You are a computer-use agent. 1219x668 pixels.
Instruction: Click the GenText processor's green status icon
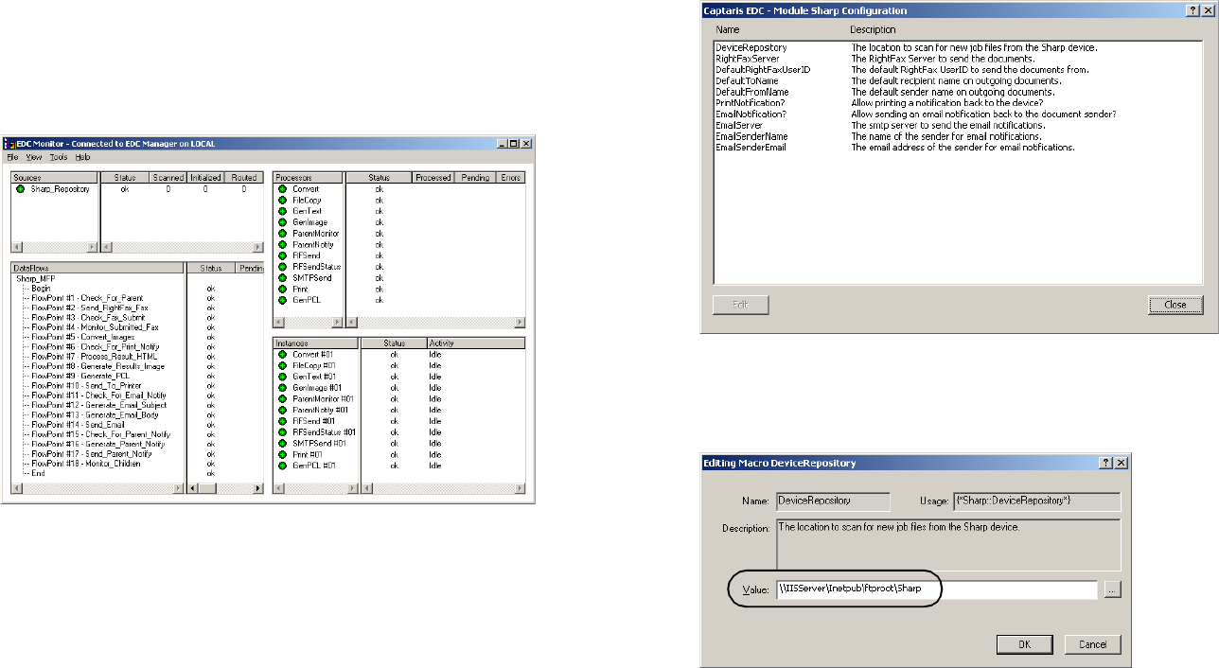tap(283, 211)
